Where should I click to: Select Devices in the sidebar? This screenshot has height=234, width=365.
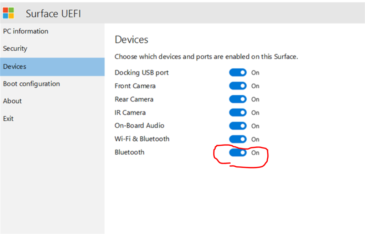15,67
